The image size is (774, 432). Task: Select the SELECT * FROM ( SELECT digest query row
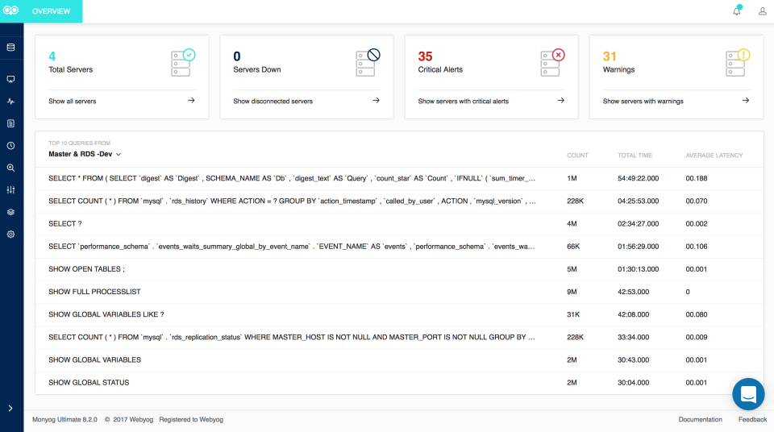coord(399,178)
